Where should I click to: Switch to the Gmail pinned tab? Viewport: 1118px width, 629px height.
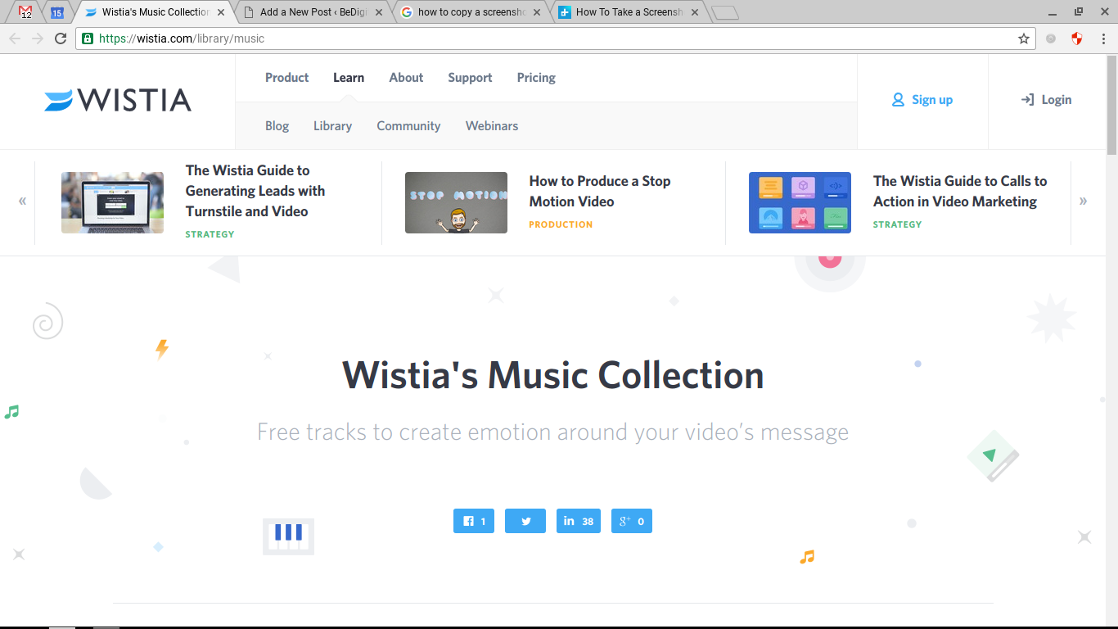(26, 12)
